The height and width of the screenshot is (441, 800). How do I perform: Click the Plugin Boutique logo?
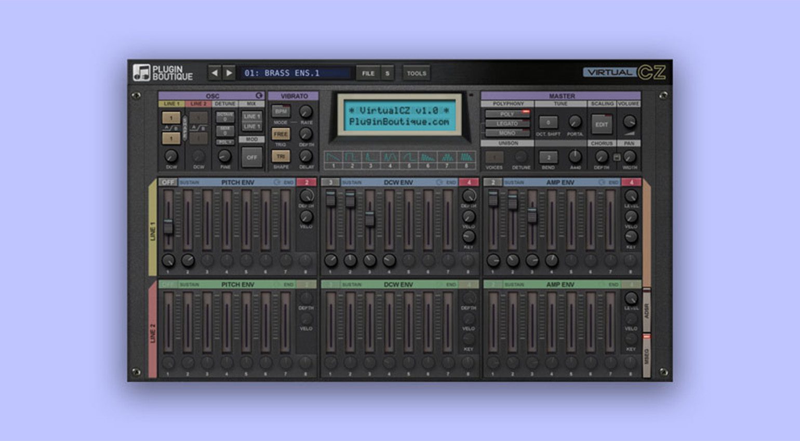coord(163,73)
